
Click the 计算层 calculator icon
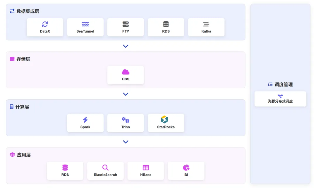(12, 107)
